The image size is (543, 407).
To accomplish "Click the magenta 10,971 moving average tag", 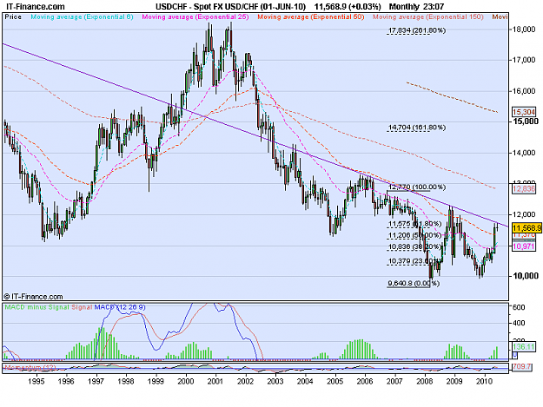I will point(524,246).
